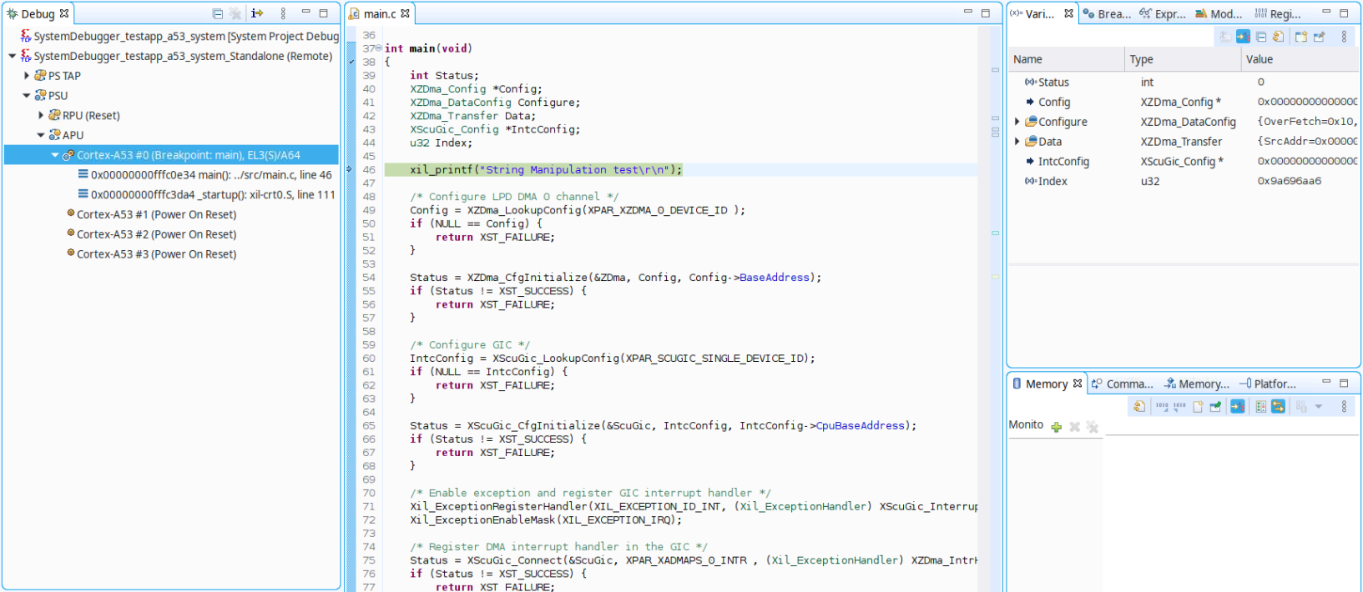Toggle Show Type Names in Variables toolbar

pos(1224,37)
